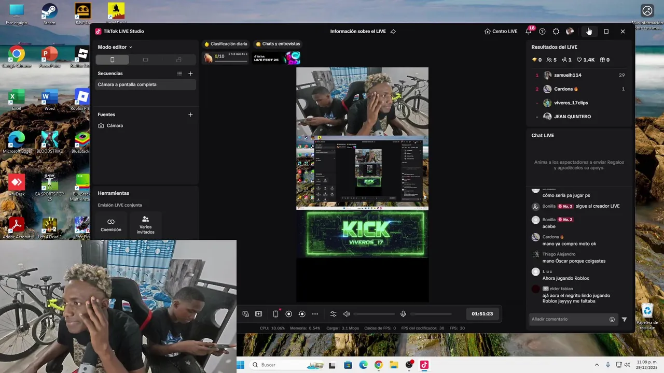Open the sequences list view icon

[x=179, y=74]
